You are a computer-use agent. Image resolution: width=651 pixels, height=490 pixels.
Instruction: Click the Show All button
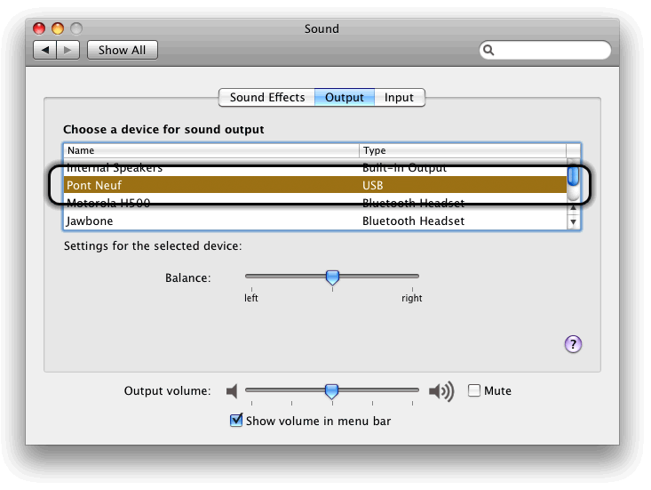coord(123,51)
